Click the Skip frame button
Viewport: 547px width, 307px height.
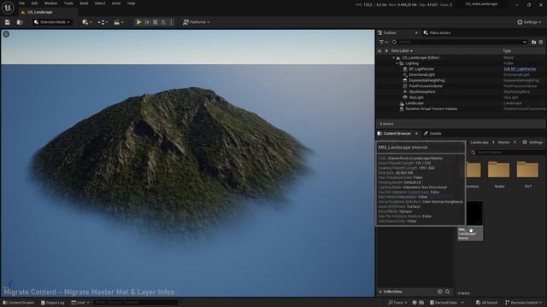pos(147,22)
